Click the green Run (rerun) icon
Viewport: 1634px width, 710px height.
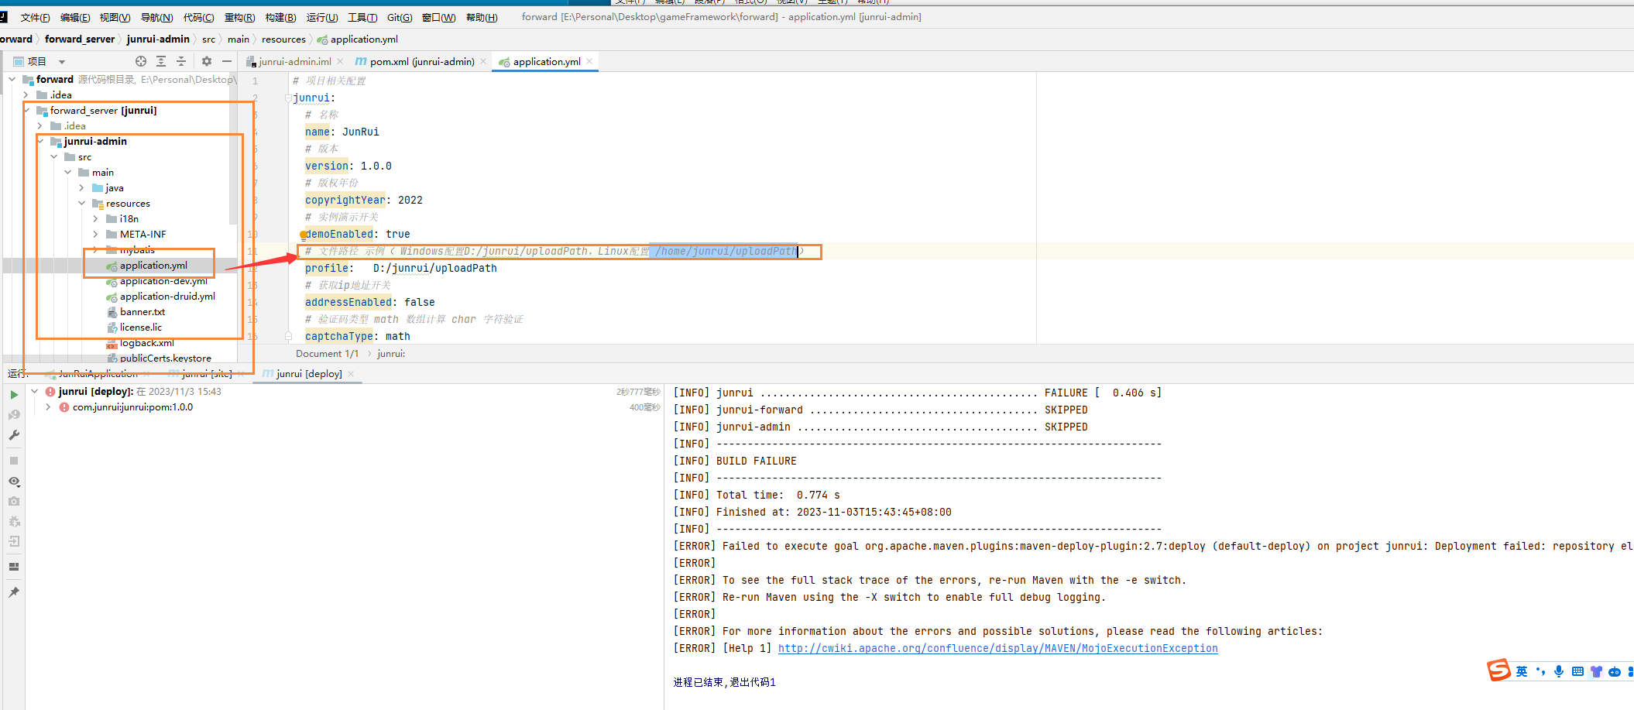pyautogui.click(x=14, y=395)
